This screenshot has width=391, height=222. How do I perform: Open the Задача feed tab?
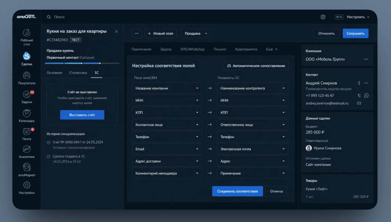tap(166, 49)
